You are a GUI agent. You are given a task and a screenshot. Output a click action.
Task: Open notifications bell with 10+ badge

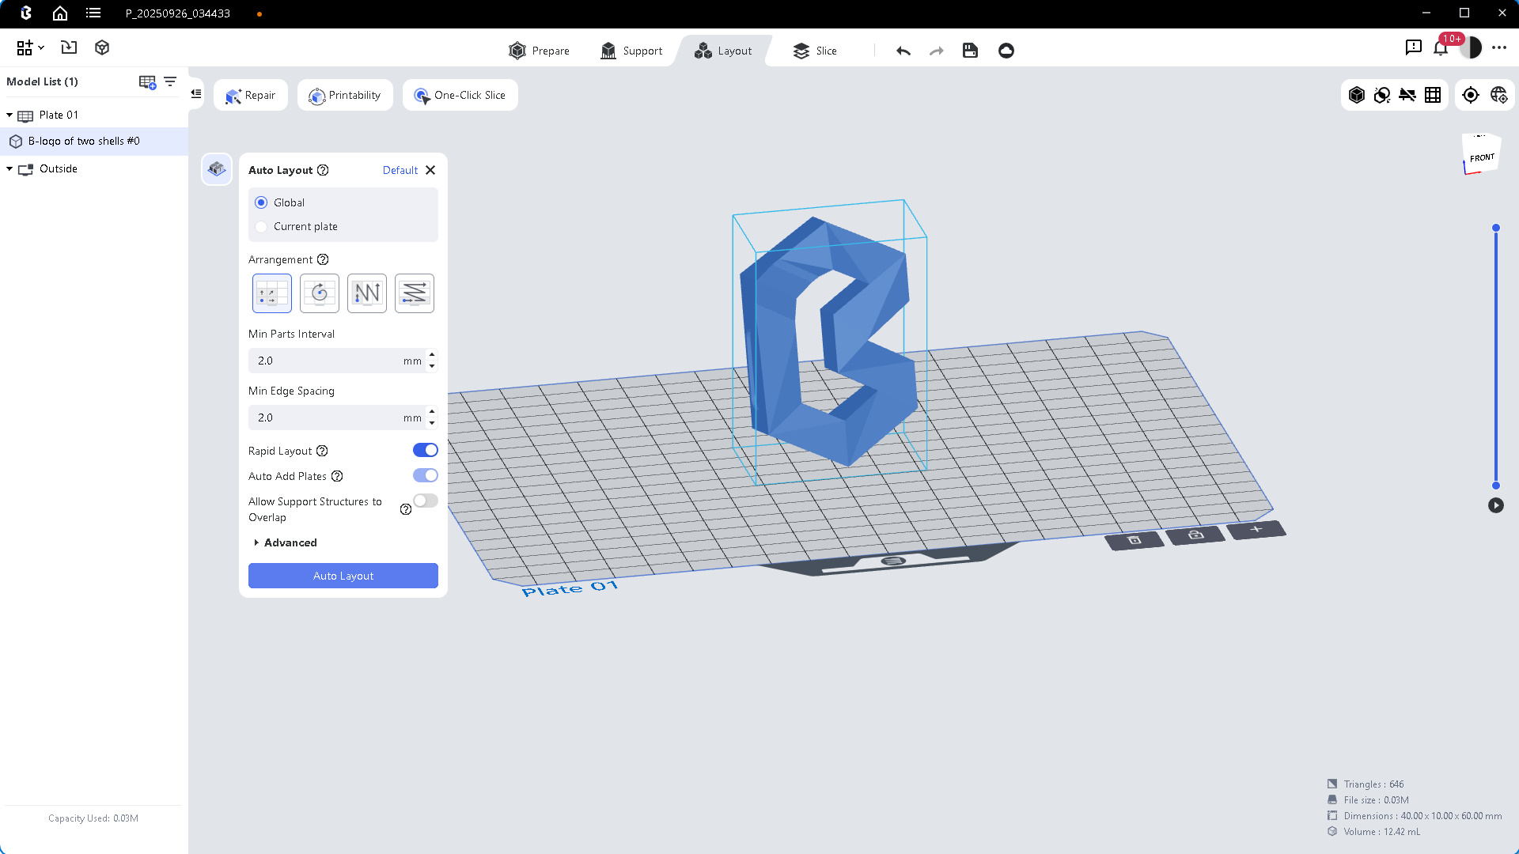(x=1441, y=47)
